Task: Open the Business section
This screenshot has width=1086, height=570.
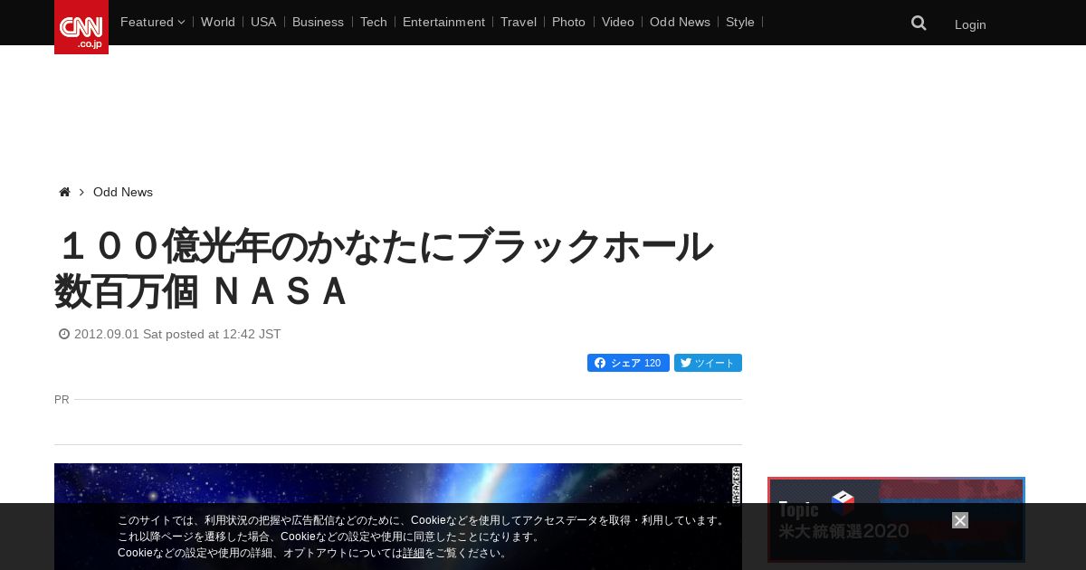Action: [318, 22]
